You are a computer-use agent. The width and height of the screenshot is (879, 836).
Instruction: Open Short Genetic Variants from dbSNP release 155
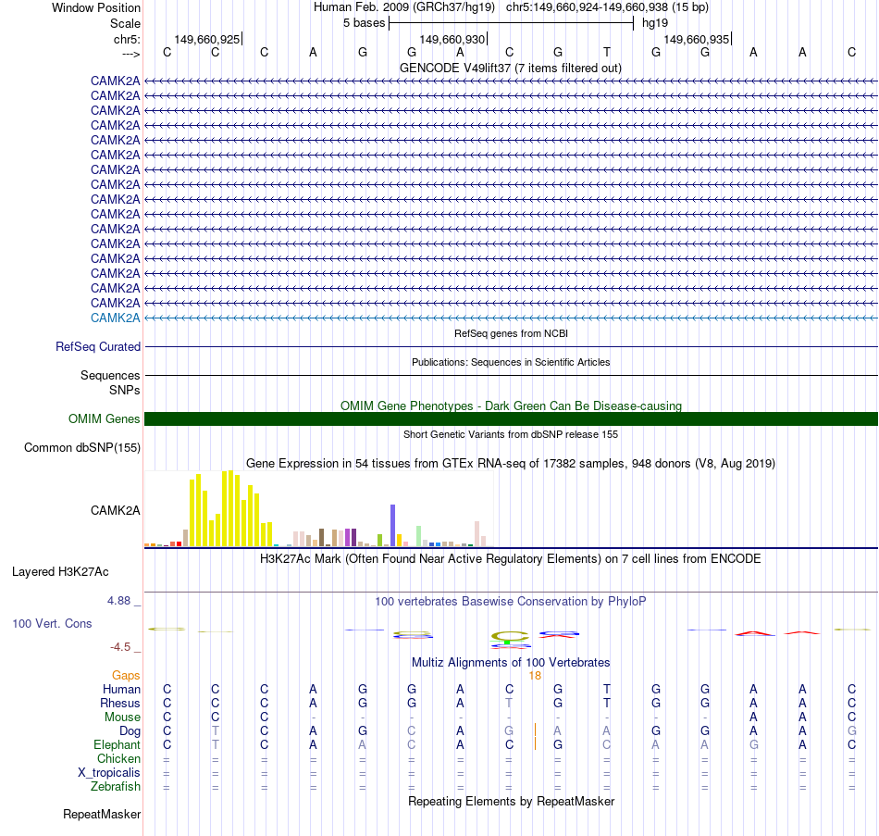pos(511,434)
